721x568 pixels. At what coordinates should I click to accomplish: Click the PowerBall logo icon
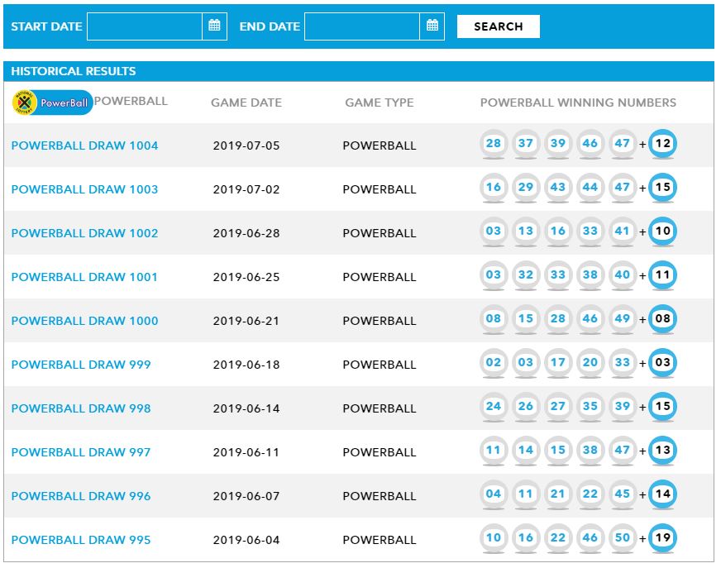tap(52, 103)
